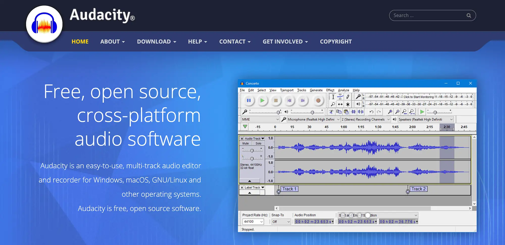
Task: Select the Multi-tool asterisk icon
Action: [x=348, y=104]
